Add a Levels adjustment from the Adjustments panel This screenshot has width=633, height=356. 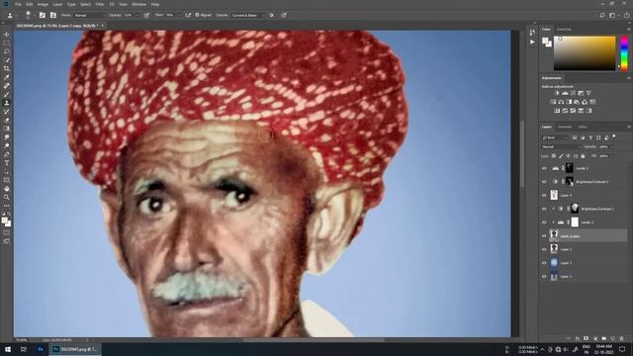click(565, 93)
